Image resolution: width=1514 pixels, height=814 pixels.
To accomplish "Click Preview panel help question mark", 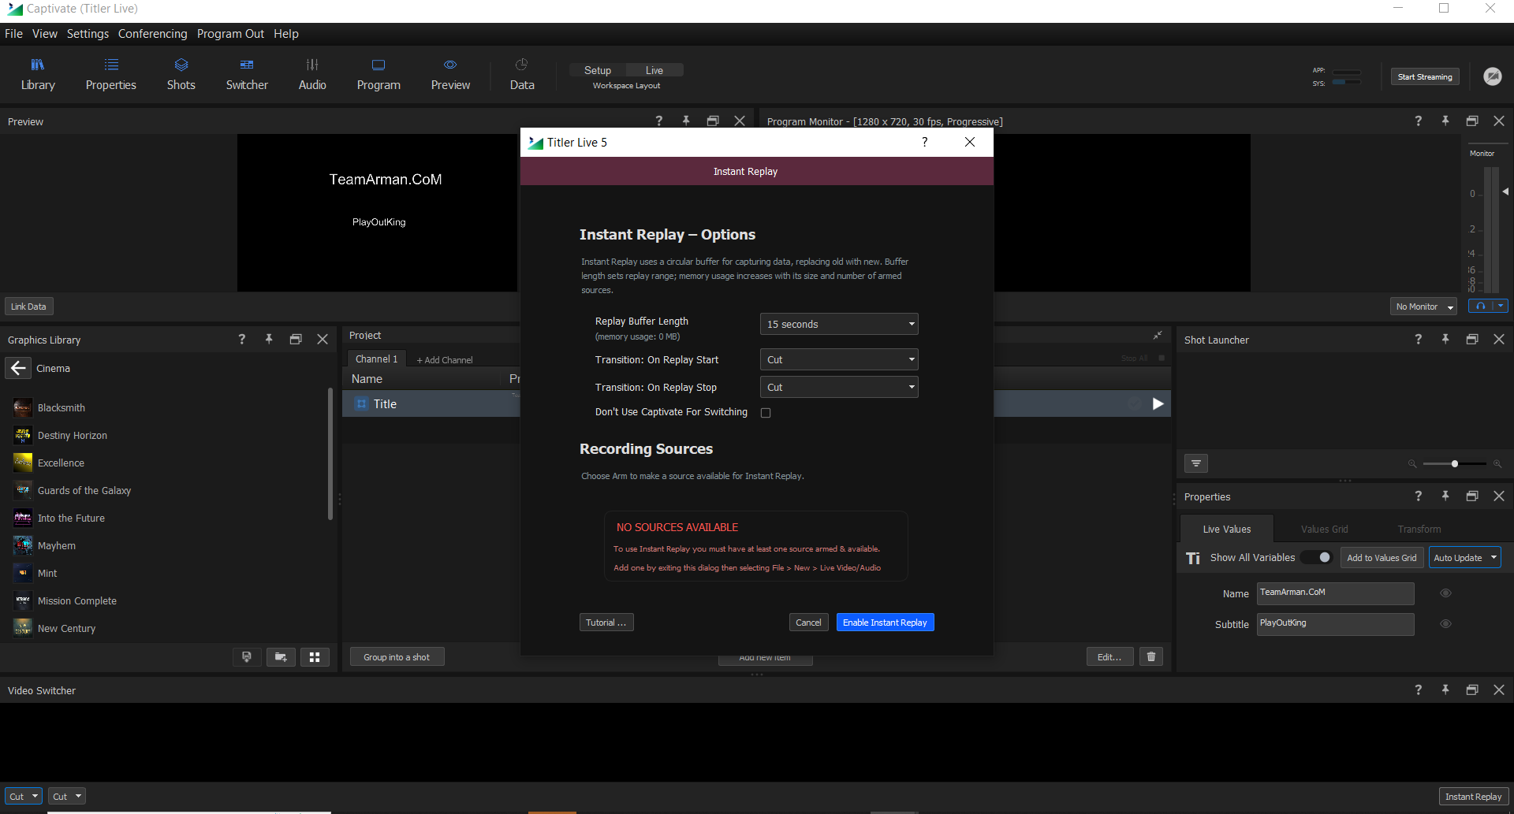I will pos(659,121).
